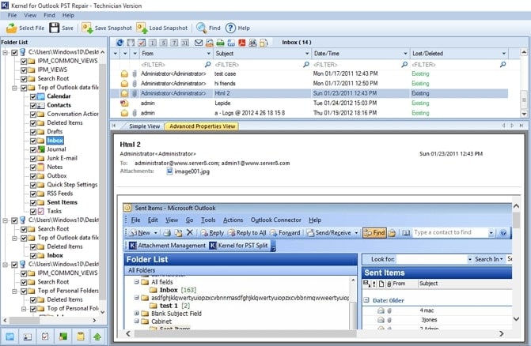Select the 1-day calendar filter icon

point(153,43)
